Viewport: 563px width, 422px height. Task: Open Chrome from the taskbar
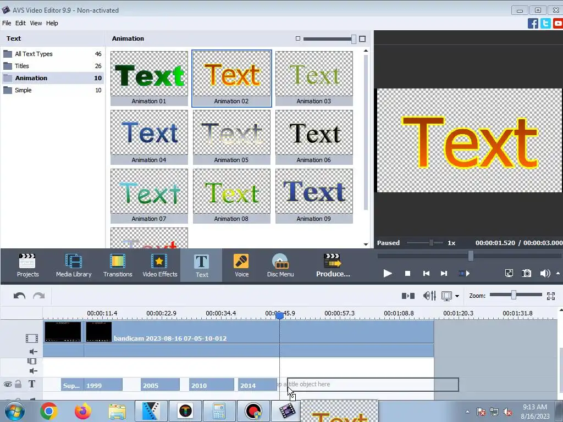48,411
